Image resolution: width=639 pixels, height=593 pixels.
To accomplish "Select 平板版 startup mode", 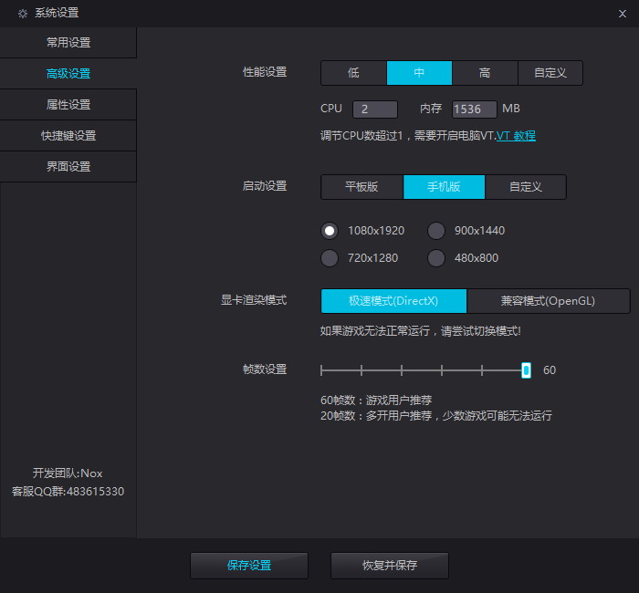I will [361, 187].
